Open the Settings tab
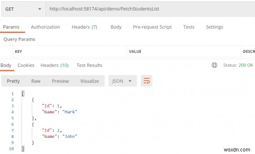Screen dimensions: 255x154 pos(215,27)
